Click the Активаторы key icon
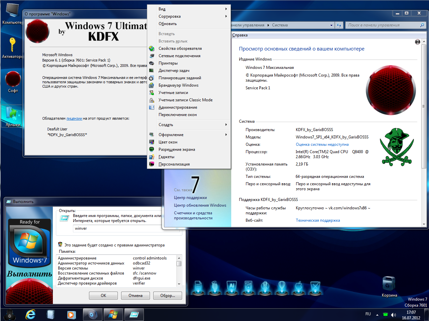Viewport: 429px width, 321px height. pyautogui.click(x=12, y=45)
